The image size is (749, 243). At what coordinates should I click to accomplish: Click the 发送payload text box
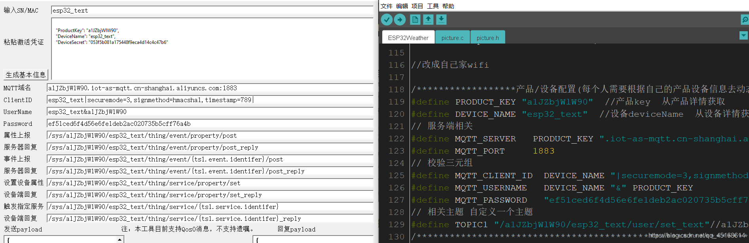pyautogui.click(x=60, y=239)
